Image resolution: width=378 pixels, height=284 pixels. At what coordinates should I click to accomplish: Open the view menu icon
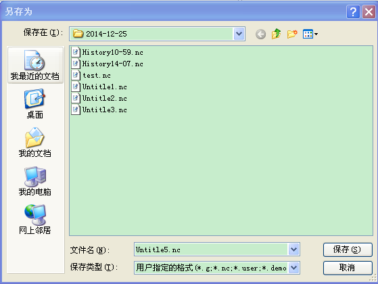tap(310, 34)
